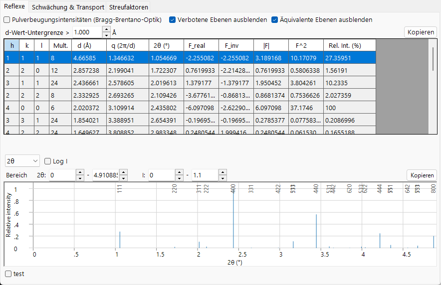Toggle Äquivalente Ebenen ausblenden checkbox
Image resolution: width=441 pixels, height=285 pixels.
pos(274,20)
